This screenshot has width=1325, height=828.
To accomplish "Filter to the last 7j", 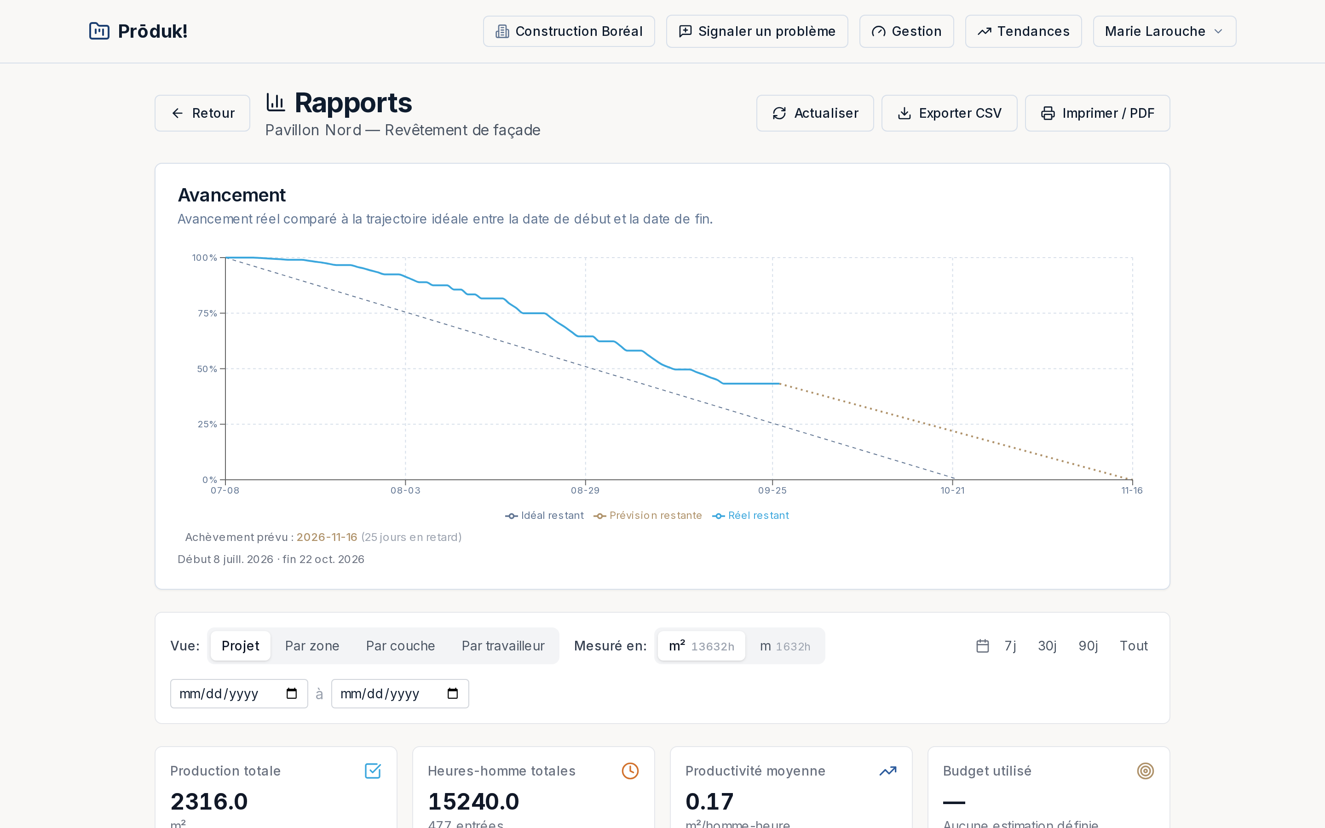I will click(1010, 646).
